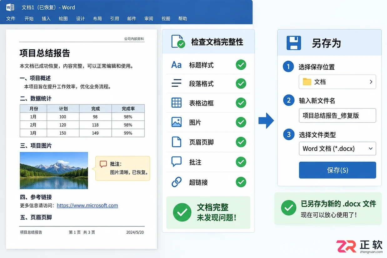Open the 文件 menu
The width and height of the screenshot is (387, 258).
[11, 18]
